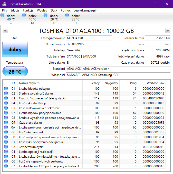The image size is (173, 174).
Task: Open the Funkcje menu
Action: [x=28, y=10]
